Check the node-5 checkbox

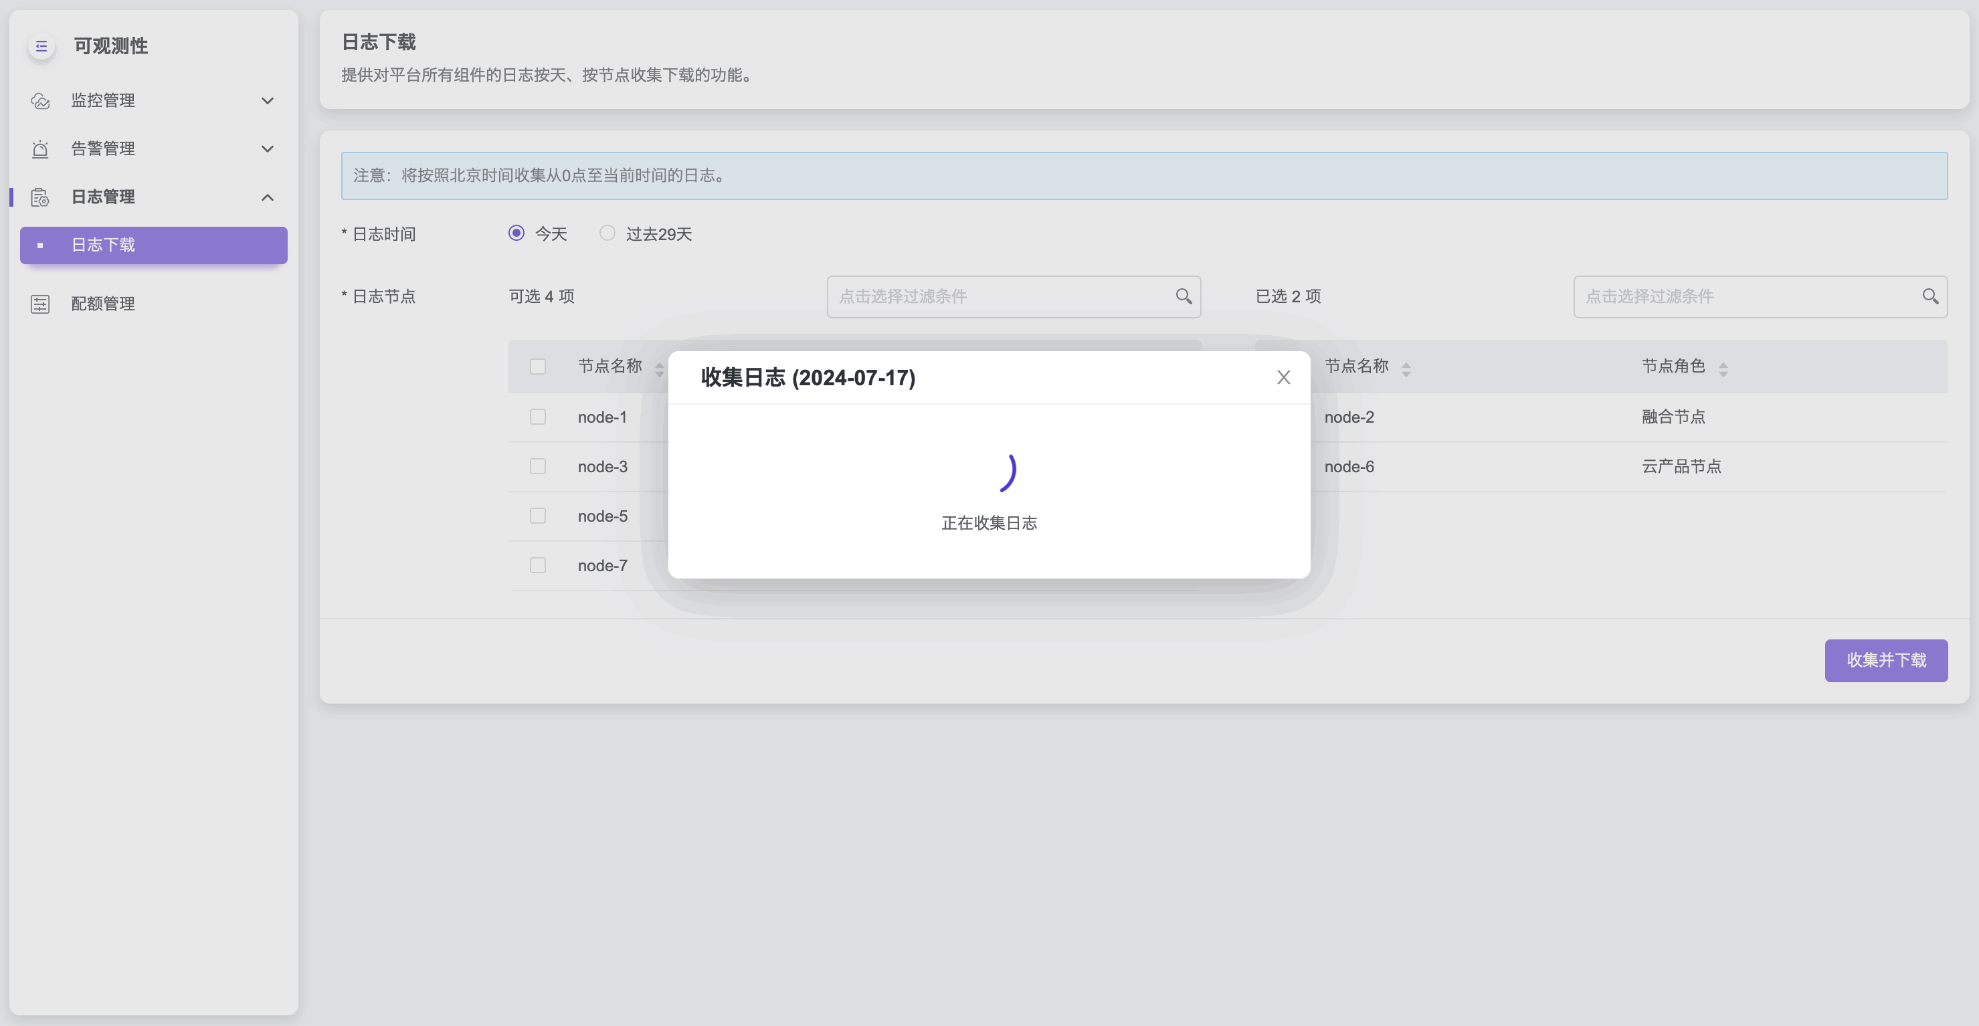538,516
